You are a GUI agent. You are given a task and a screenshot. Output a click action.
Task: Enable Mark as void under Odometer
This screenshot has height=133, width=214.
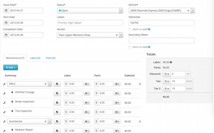click(130, 29)
